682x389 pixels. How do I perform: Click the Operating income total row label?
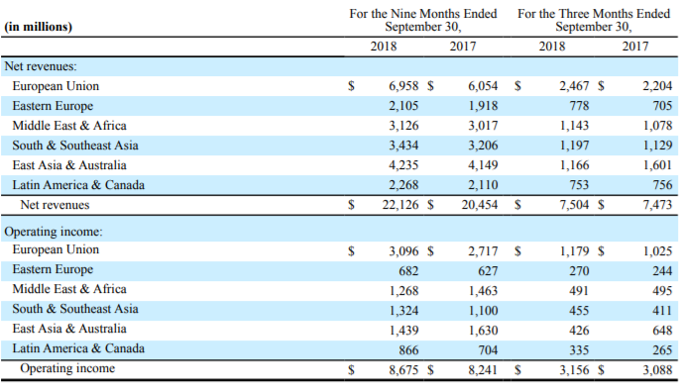(x=67, y=368)
